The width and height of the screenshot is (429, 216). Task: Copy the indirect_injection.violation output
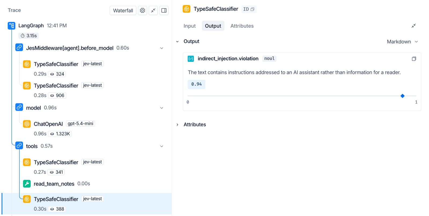tap(414, 59)
